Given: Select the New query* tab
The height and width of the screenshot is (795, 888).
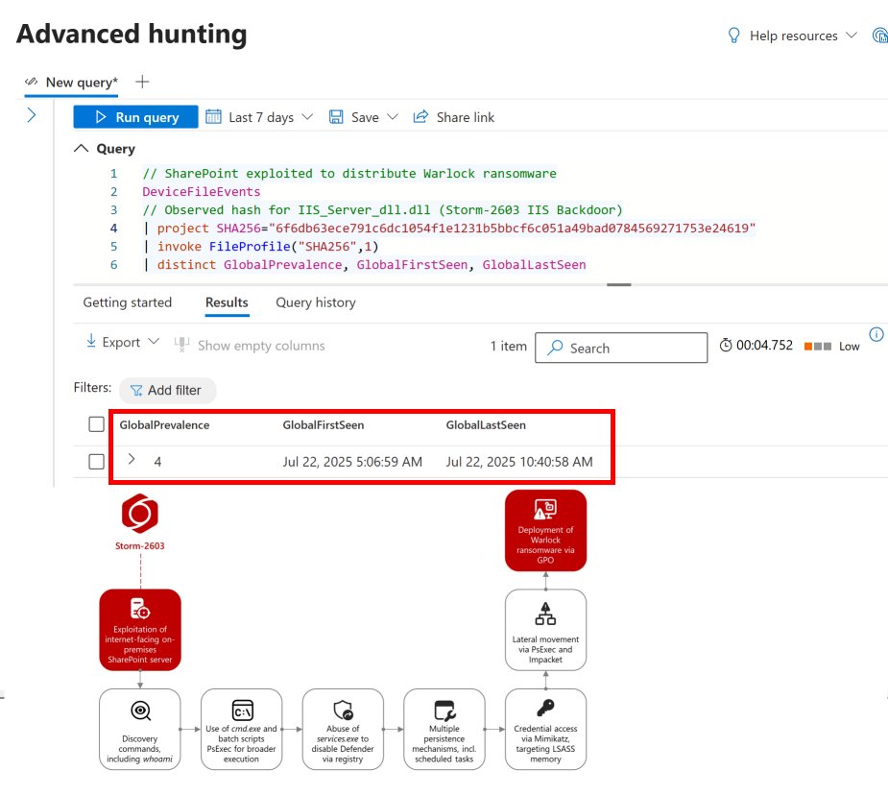Looking at the screenshot, I should point(71,83).
